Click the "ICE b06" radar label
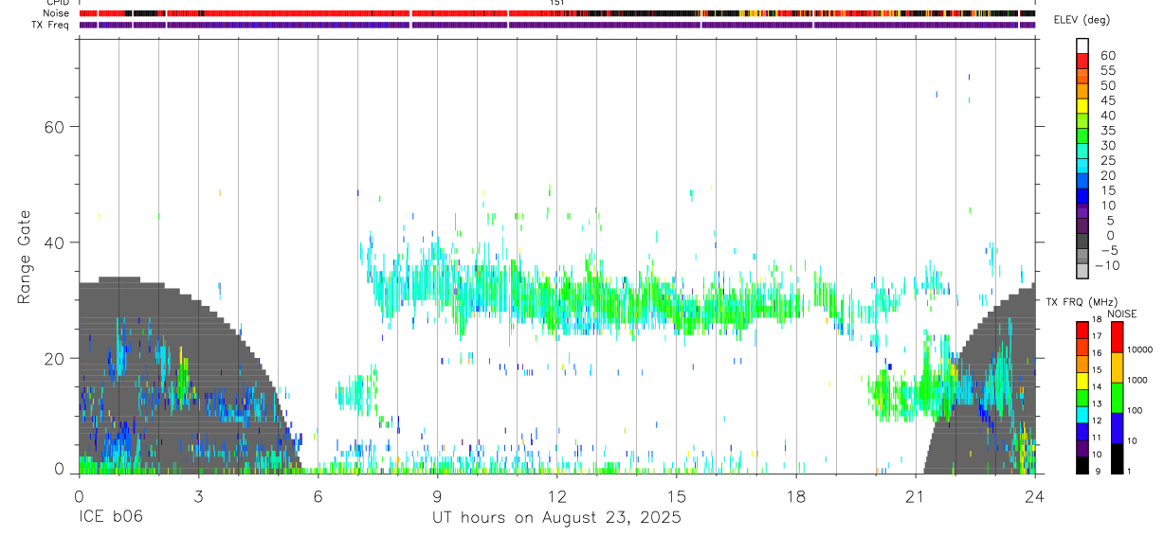The image size is (1164, 537). point(111,518)
